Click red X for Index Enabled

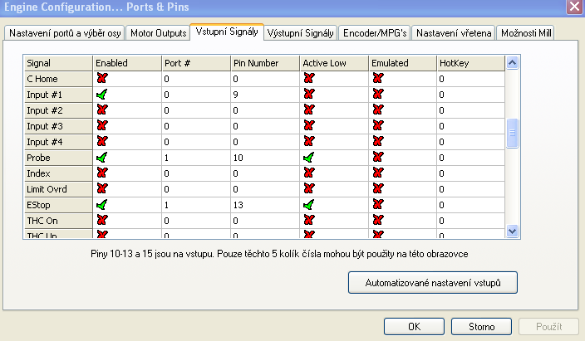point(102,173)
